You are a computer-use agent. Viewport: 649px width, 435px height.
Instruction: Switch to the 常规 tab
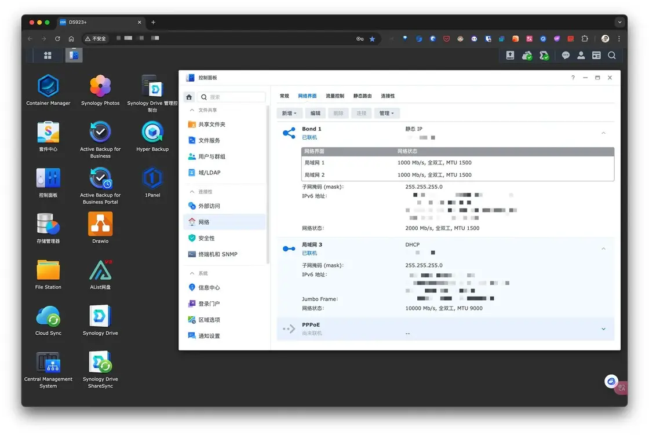(285, 96)
